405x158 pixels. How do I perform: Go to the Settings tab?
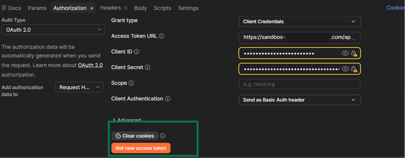tap(188, 8)
